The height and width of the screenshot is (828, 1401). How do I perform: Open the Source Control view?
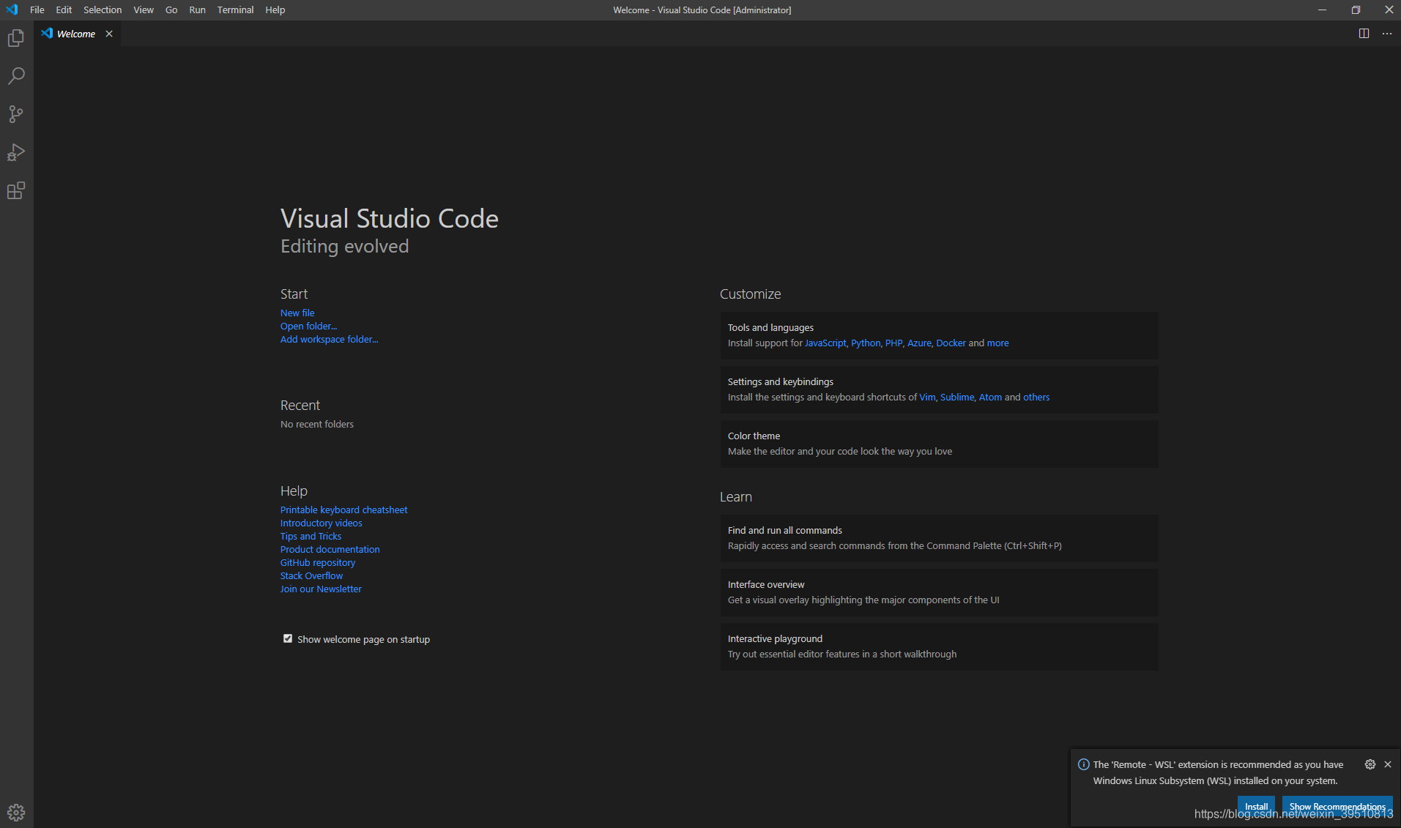click(15, 114)
